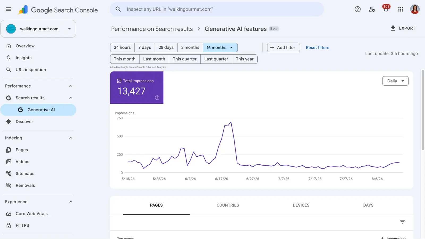
Task: Select the 3 months date range
Action: [x=190, y=48]
